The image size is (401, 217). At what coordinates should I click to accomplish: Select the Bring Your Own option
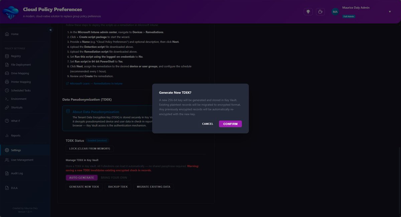click(114, 178)
